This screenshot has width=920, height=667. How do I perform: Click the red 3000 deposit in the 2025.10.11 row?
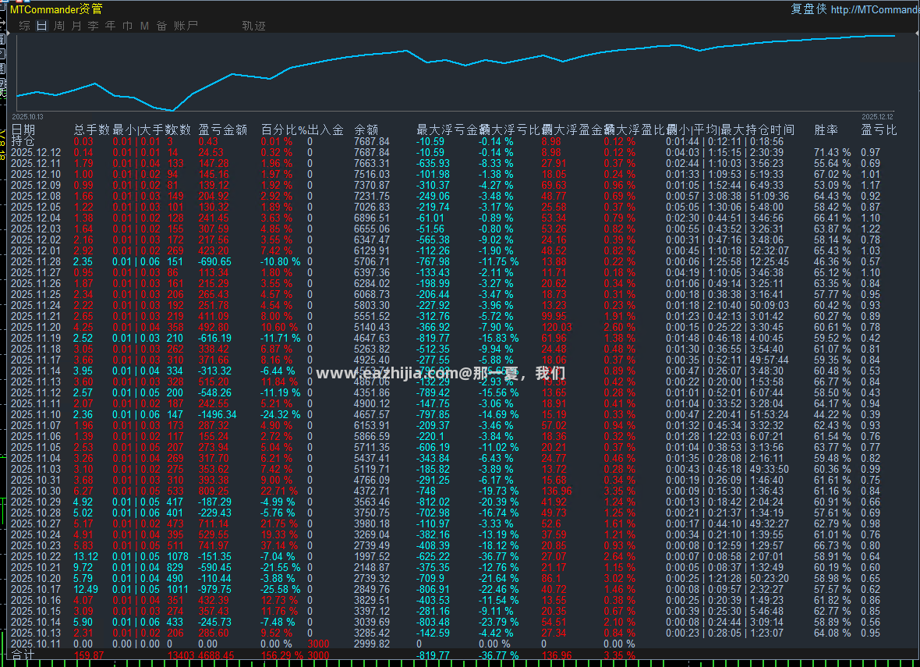coord(319,644)
